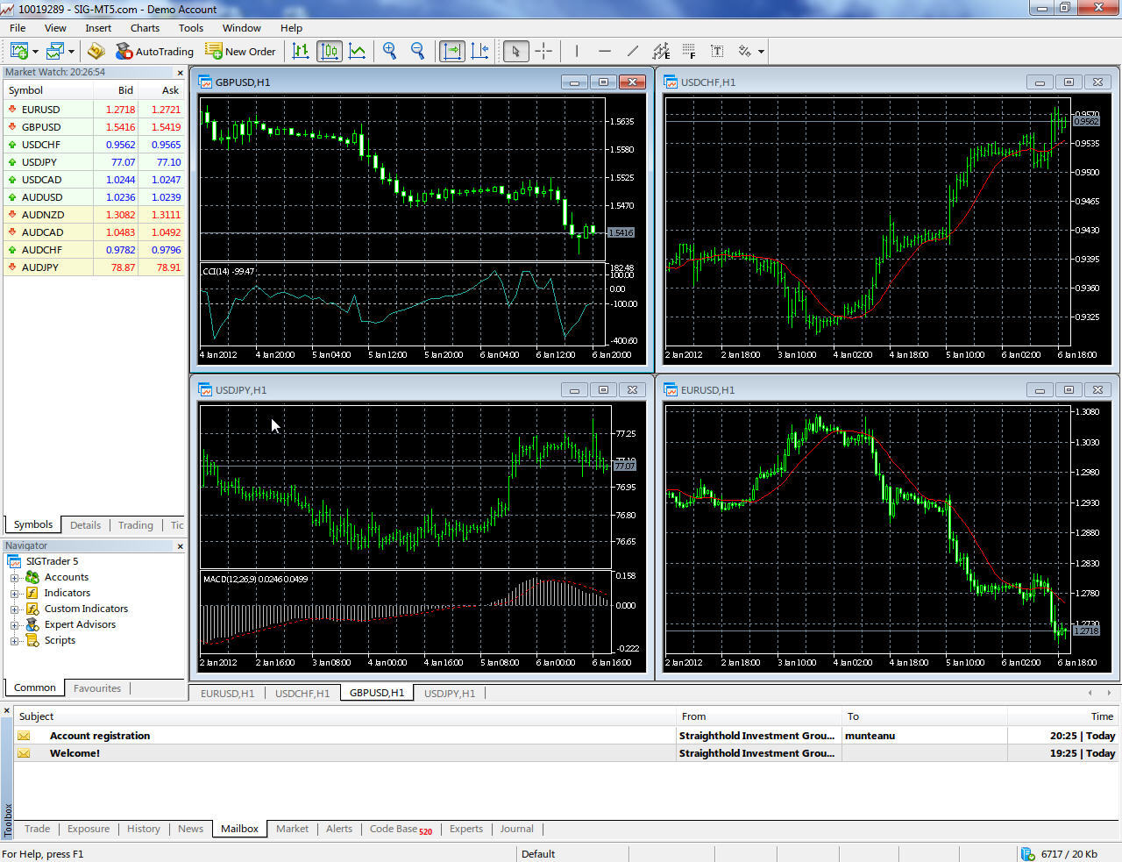Image resolution: width=1122 pixels, height=862 pixels.
Task: Select SIGTrader 5 root in Navigator
Action: pos(52,561)
